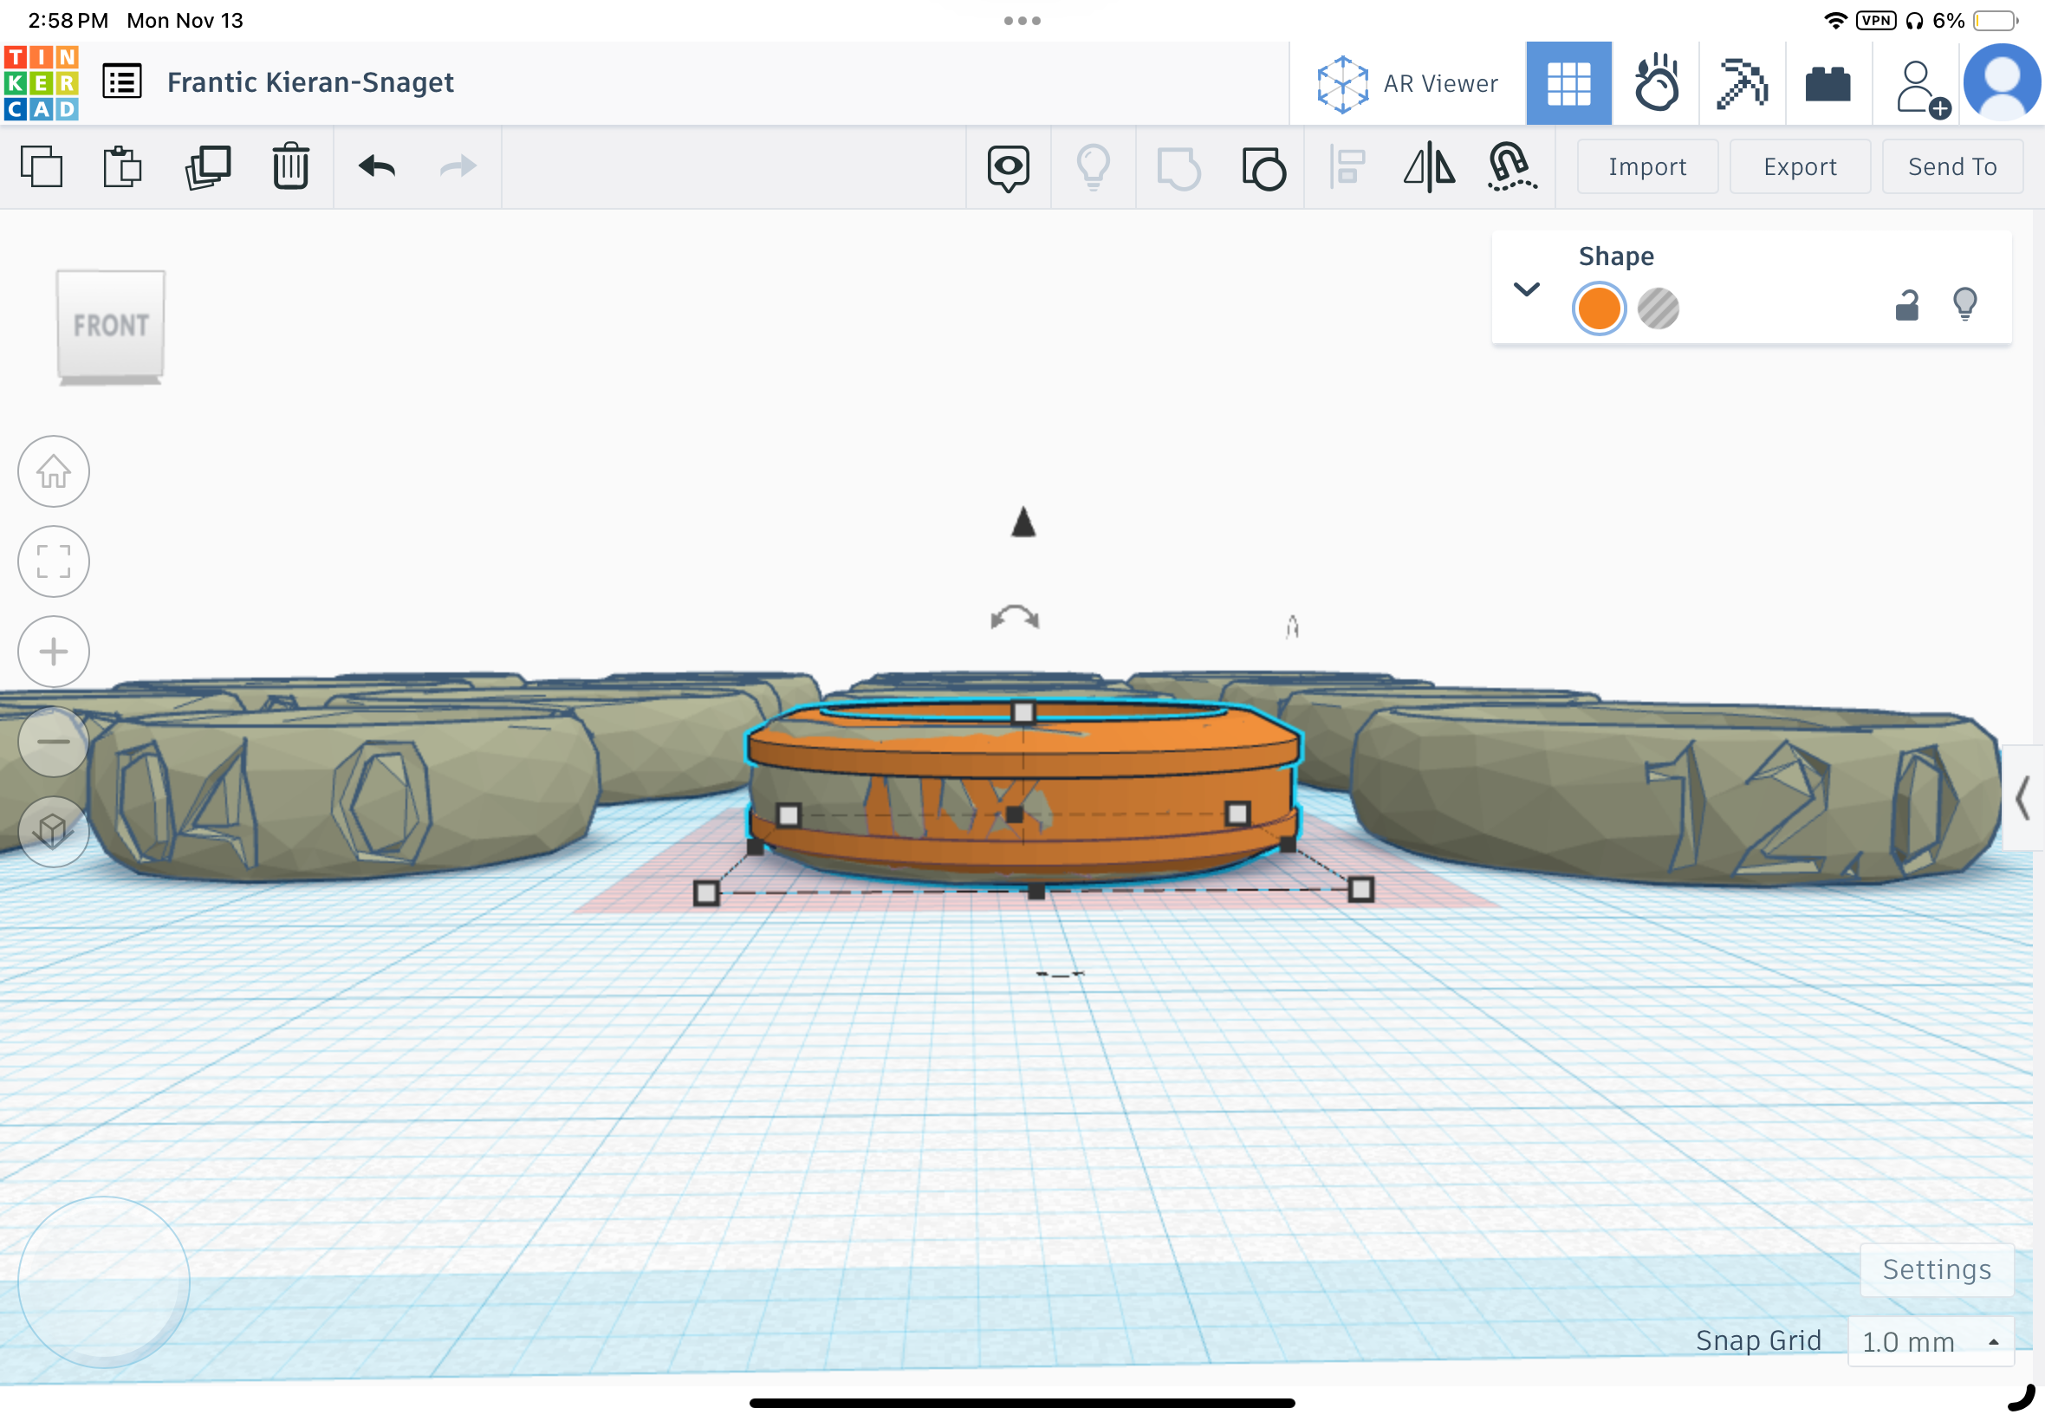Viewport: 2045px width, 1421px height.
Task: Click the Undo arrow
Action: click(377, 166)
